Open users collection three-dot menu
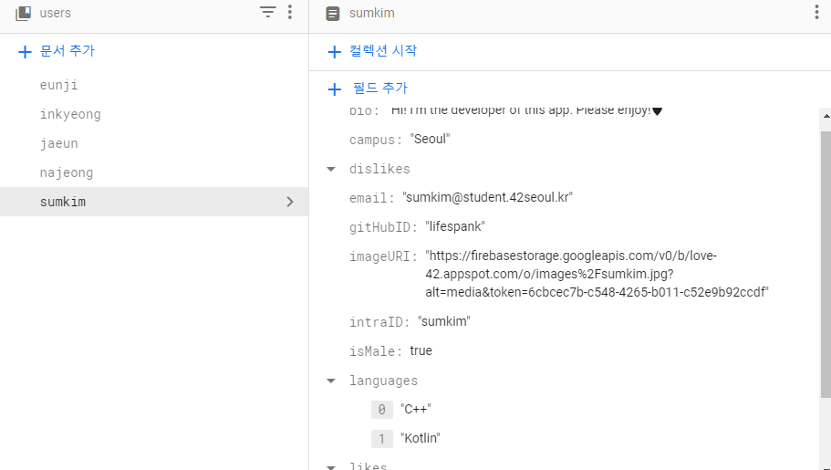The height and width of the screenshot is (470, 831). point(290,13)
